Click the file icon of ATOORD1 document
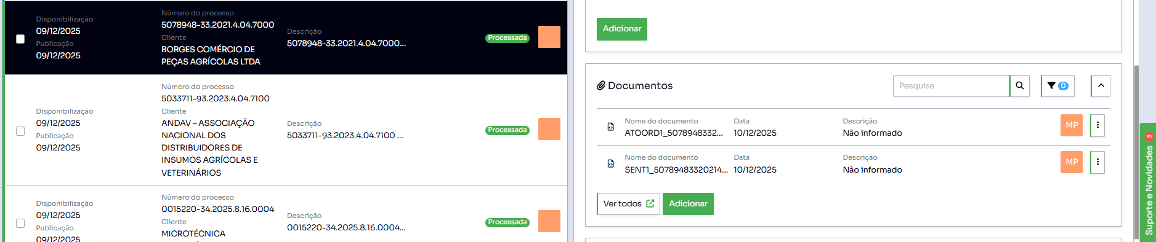 (610, 127)
